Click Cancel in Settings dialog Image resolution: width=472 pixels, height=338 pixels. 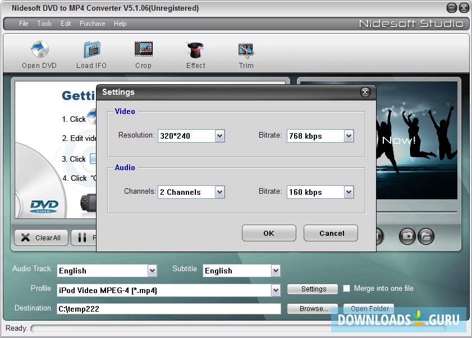tap(331, 233)
